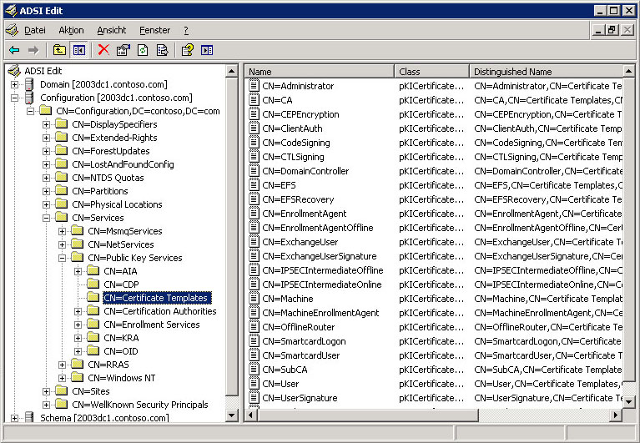Expand the CN=Enrollment Services node

coord(78,325)
